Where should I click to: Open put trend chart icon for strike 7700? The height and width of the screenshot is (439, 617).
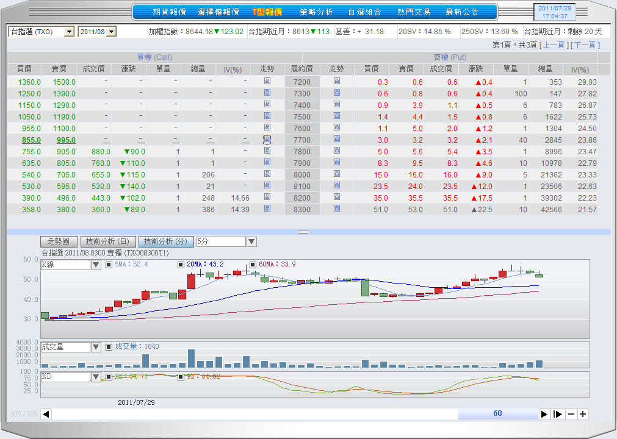pos(337,139)
